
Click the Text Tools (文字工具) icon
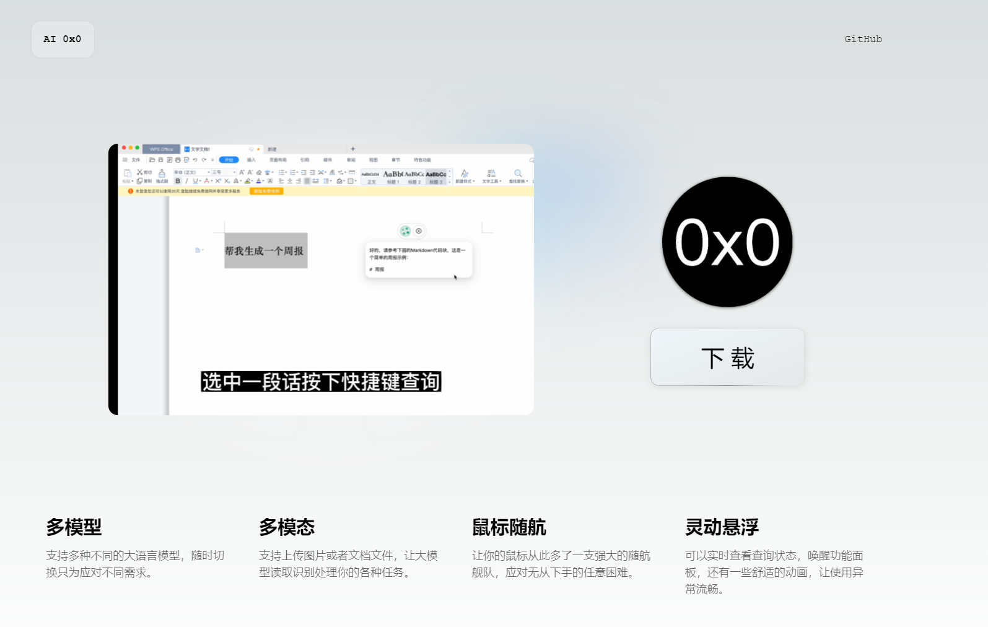click(x=491, y=175)
